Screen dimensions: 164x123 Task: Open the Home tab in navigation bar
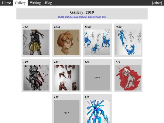6,3
